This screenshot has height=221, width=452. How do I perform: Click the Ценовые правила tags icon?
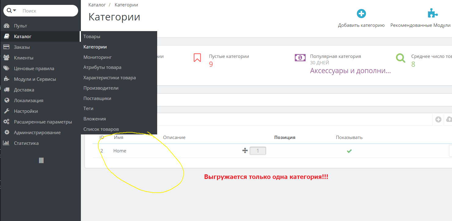(6, 69)
